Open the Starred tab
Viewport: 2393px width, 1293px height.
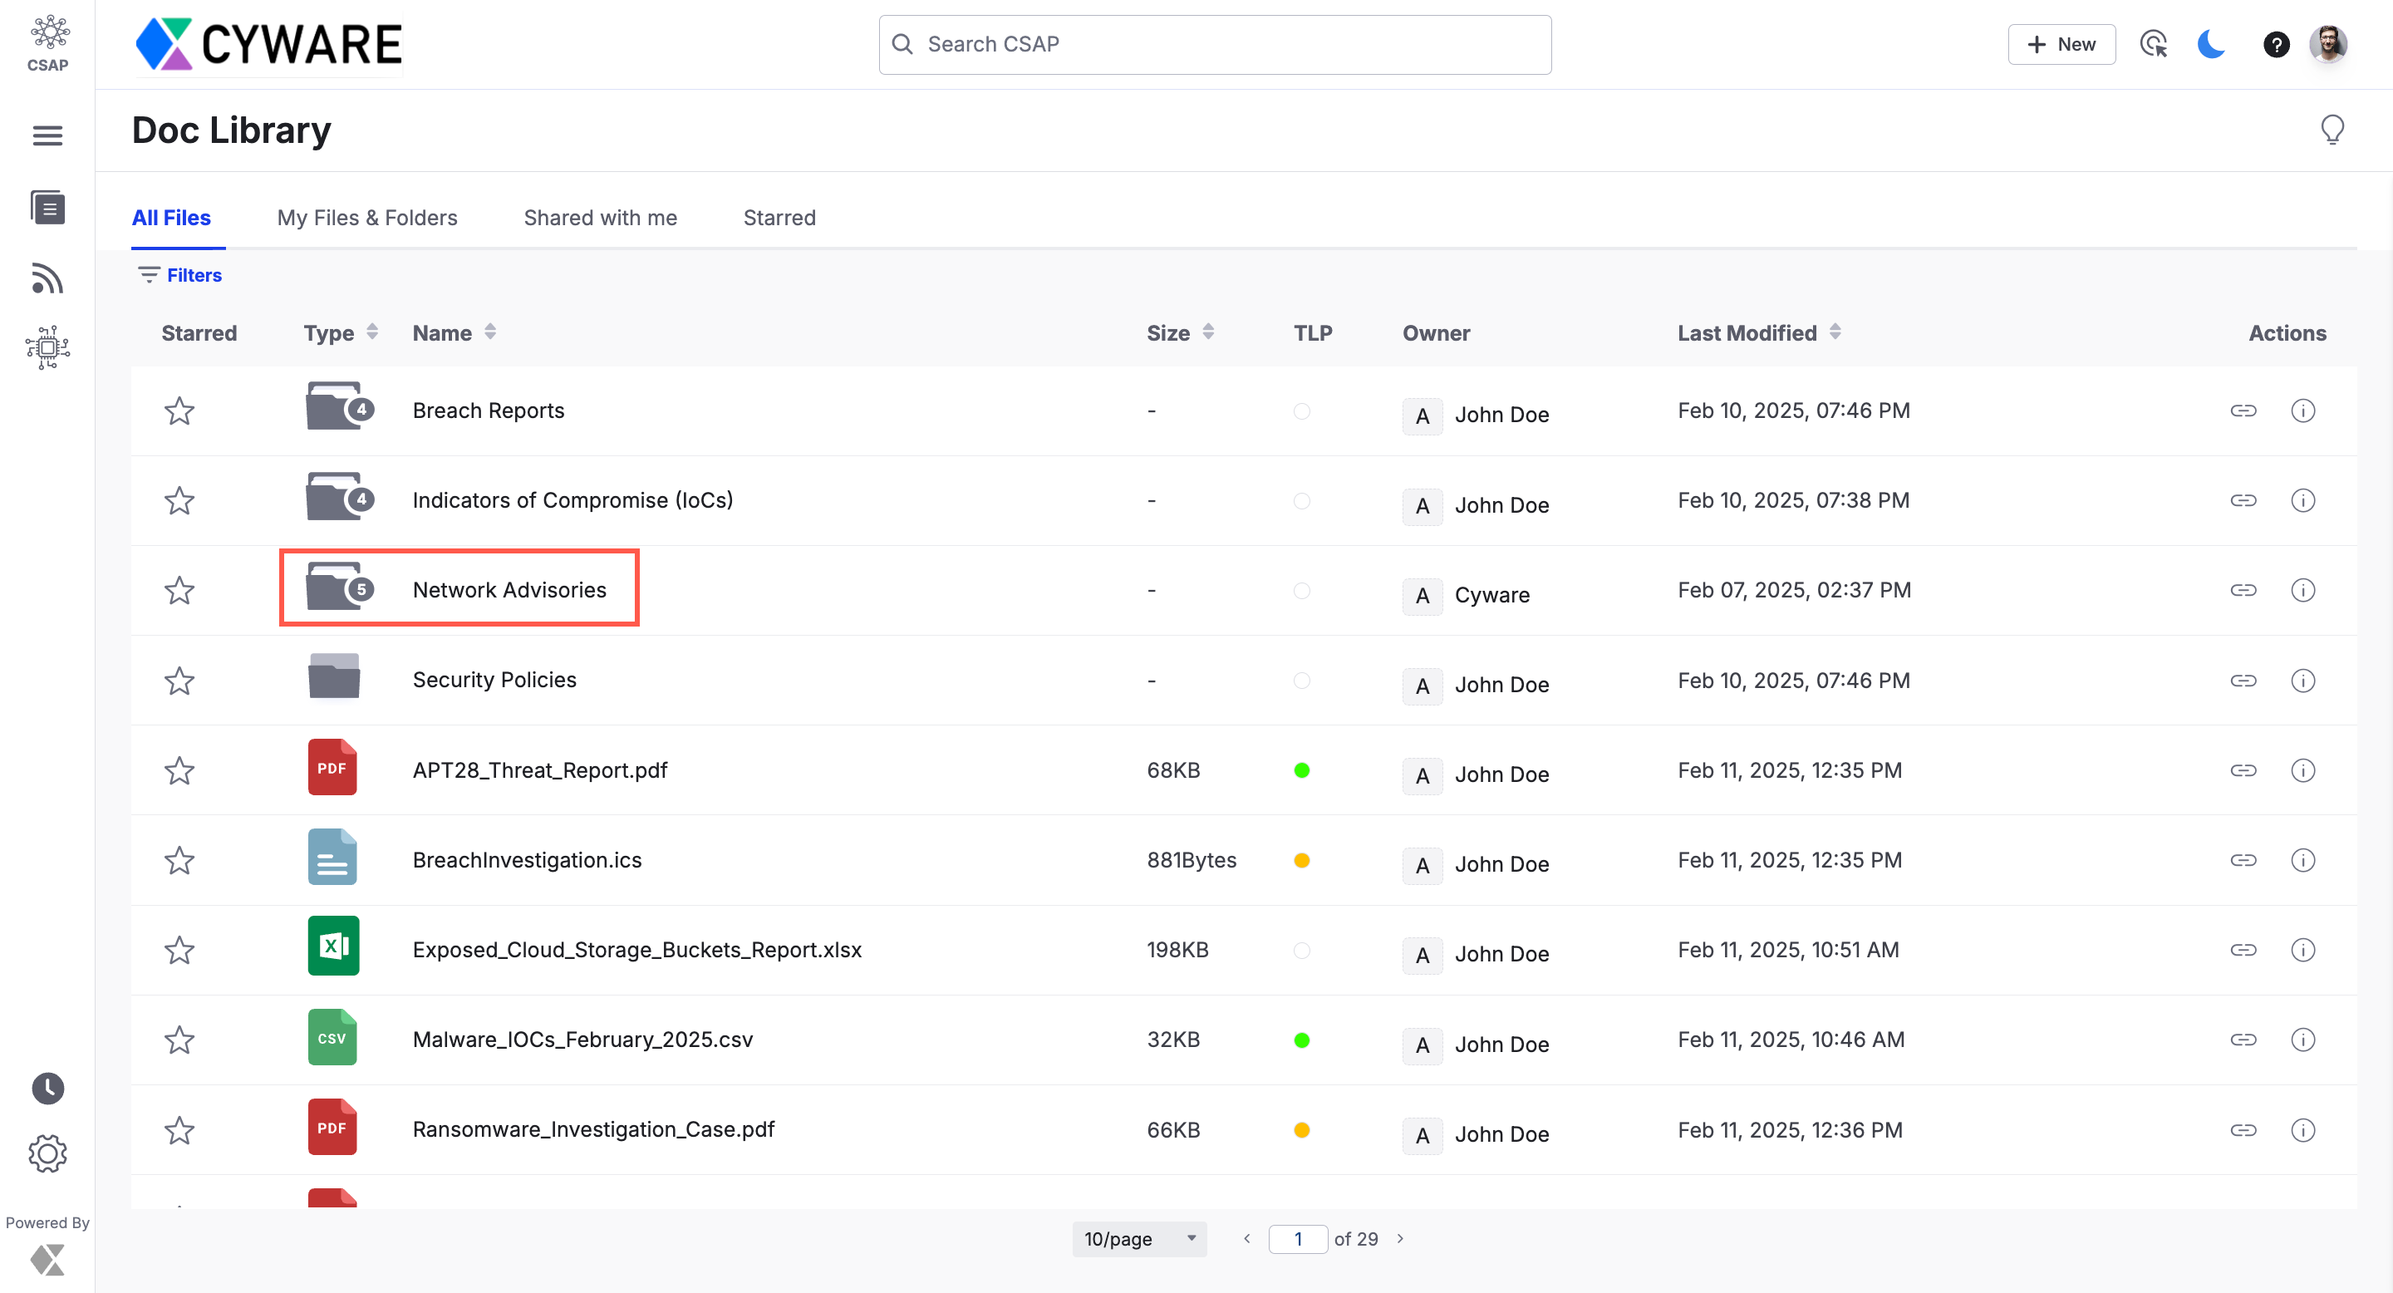[x=779, y=218]
